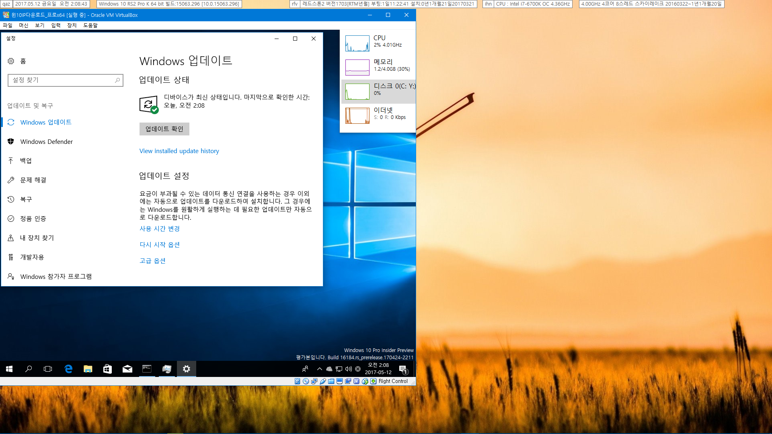Screen dimensions: 772x434
Task: Open the clock showing 오전 2:08
Action: click(x=378, y=369)
